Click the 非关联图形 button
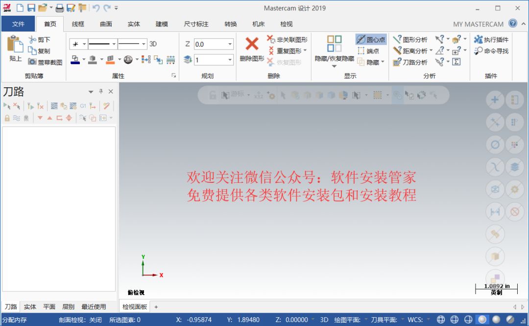Image resolution: width=529 pixels, height=326 pixels. [287, 40]
